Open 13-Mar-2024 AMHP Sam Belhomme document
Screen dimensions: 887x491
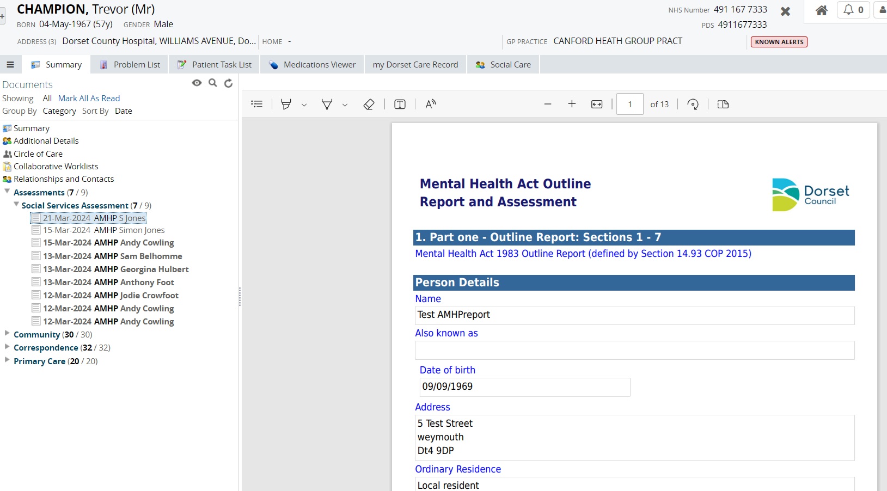tap(107, 256)
